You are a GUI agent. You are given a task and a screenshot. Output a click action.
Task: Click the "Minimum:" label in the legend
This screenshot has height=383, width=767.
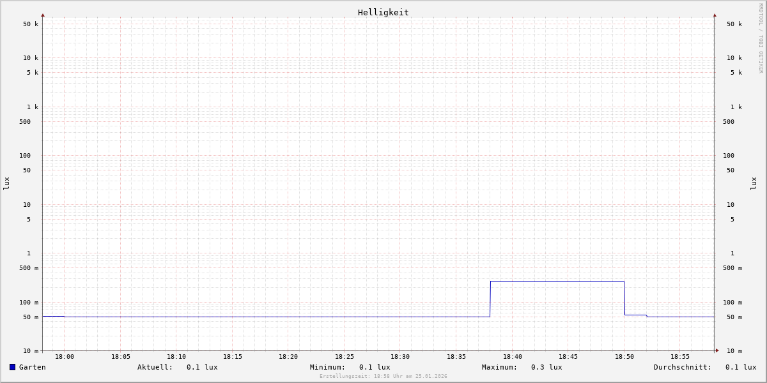click(x=328, y=367)
